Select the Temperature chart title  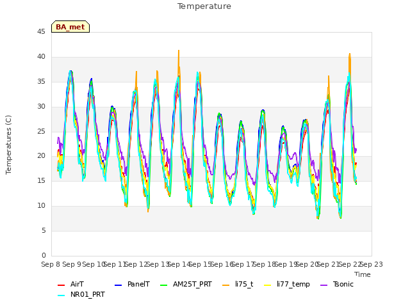(204, 6)
